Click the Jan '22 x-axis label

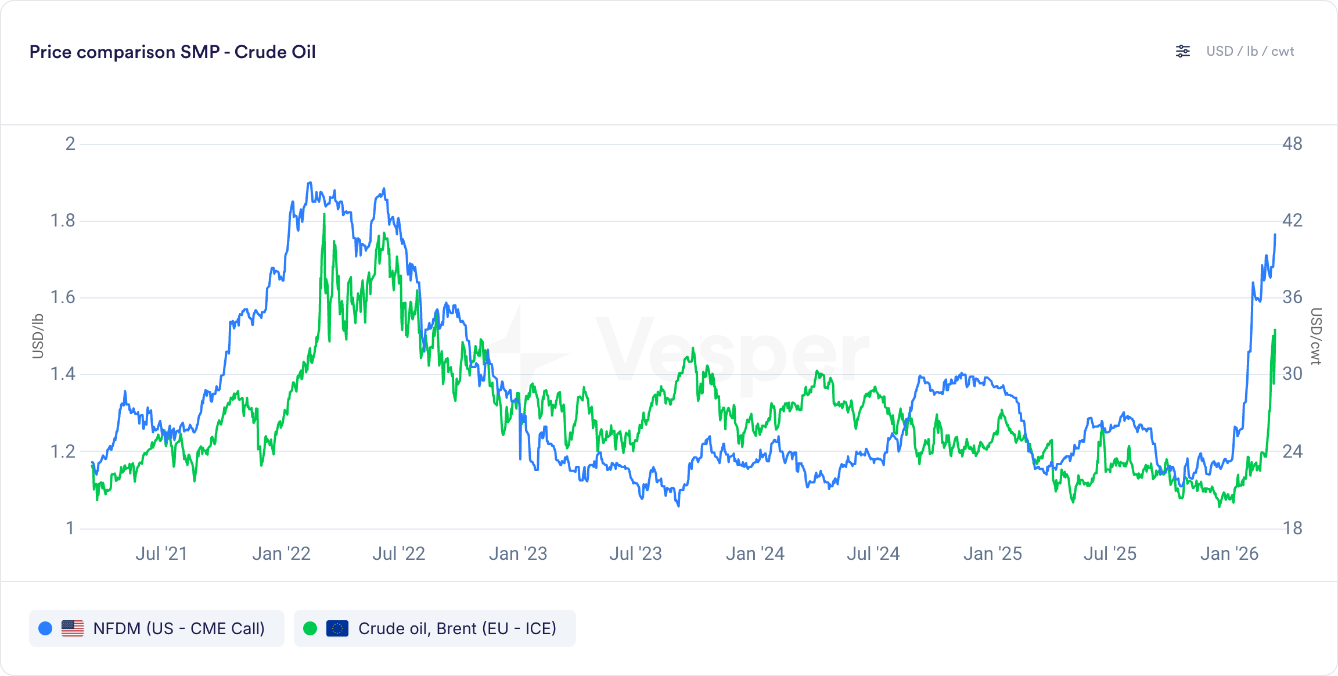(282, 553)
